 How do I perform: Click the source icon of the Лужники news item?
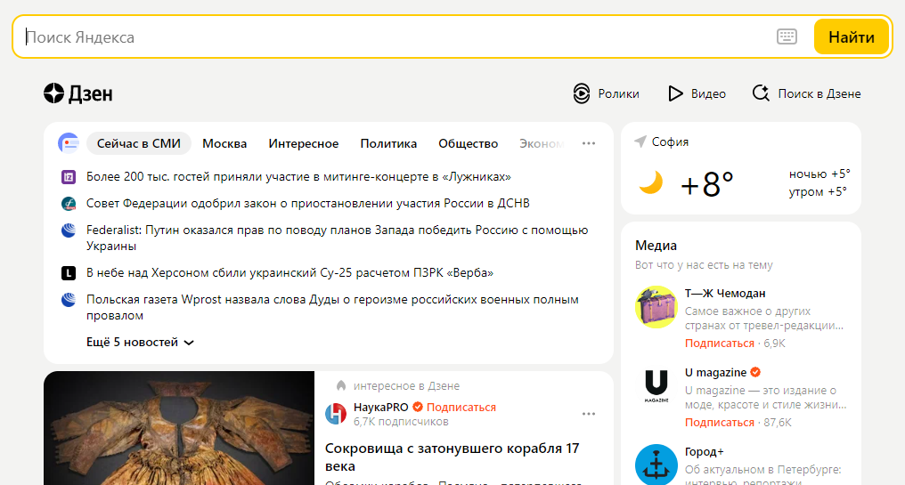click(x=69, y=177)
